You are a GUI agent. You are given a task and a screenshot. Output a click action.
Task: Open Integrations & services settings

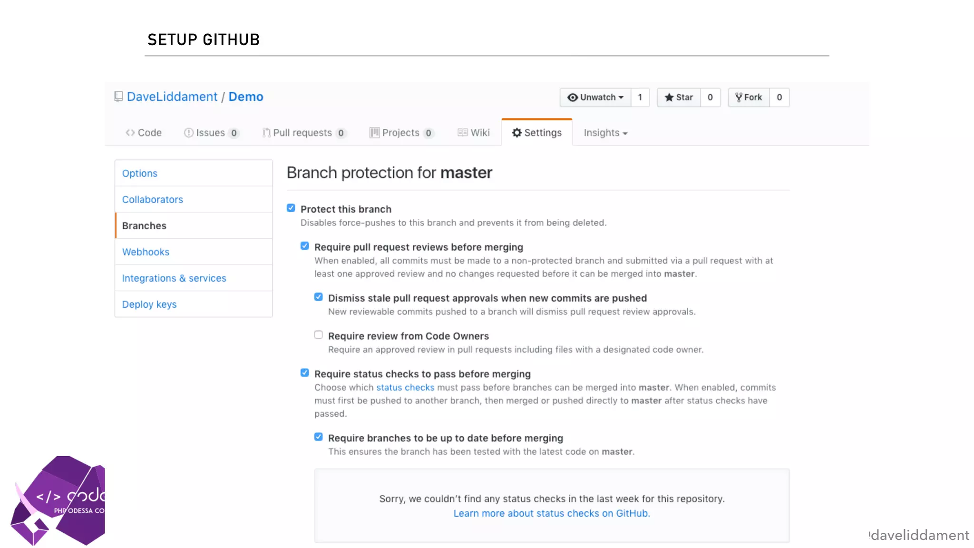194,278
